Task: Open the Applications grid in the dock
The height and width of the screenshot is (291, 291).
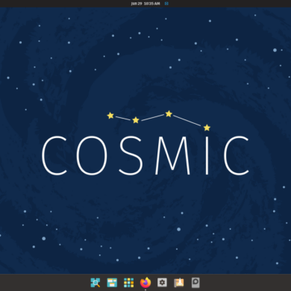Action: pos(128,283)
